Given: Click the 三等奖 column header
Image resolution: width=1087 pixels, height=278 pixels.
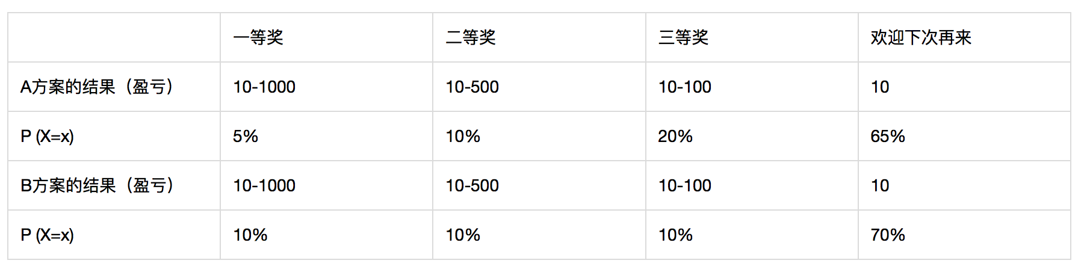Looking at the screenshot, I should pyautogui.click(x=683, y=38).
